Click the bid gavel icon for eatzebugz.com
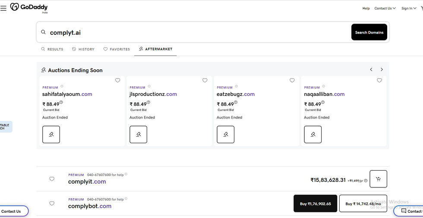Image resolution: width=423 pixels, height=218 pixels. click(x=225, y=134)
